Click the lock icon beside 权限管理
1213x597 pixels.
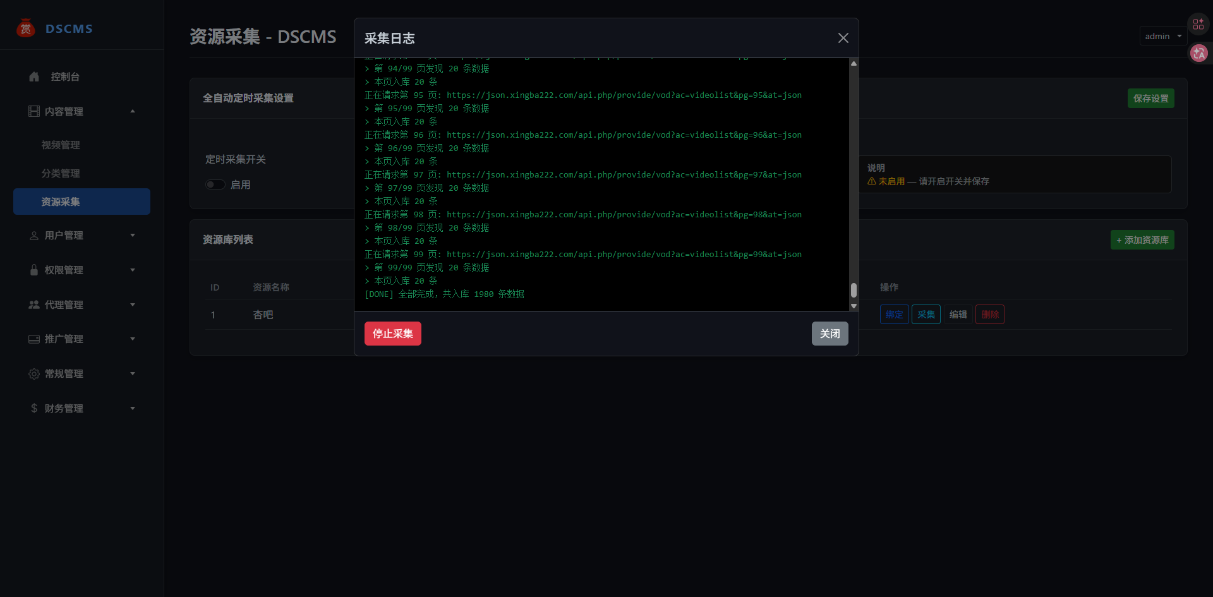coord(34,270)
